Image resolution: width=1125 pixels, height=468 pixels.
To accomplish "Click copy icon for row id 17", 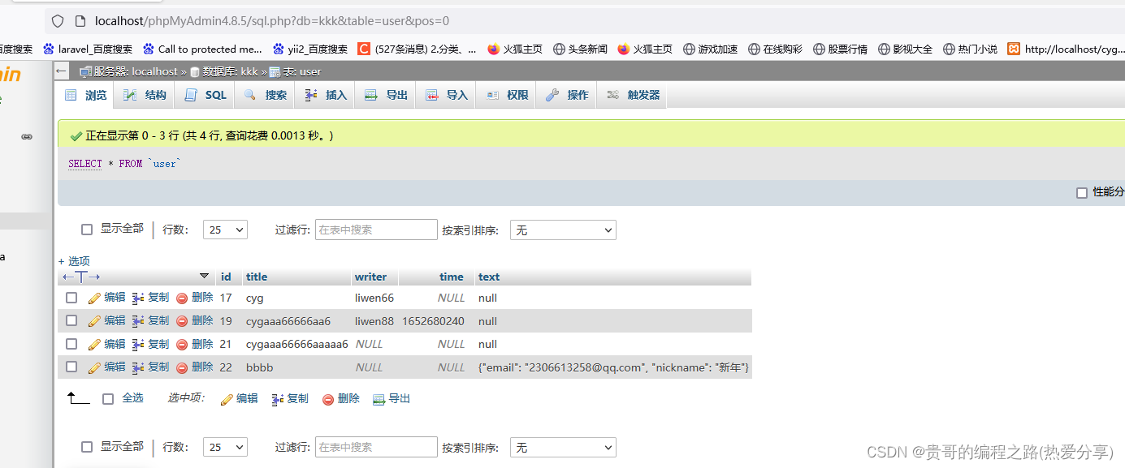I will pyautogui.click(x=138, y=298).
